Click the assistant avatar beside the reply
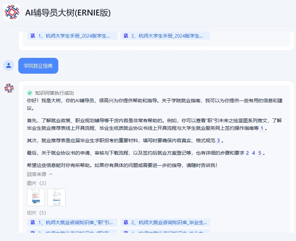The image size is (296, 241). click(9, 88)
